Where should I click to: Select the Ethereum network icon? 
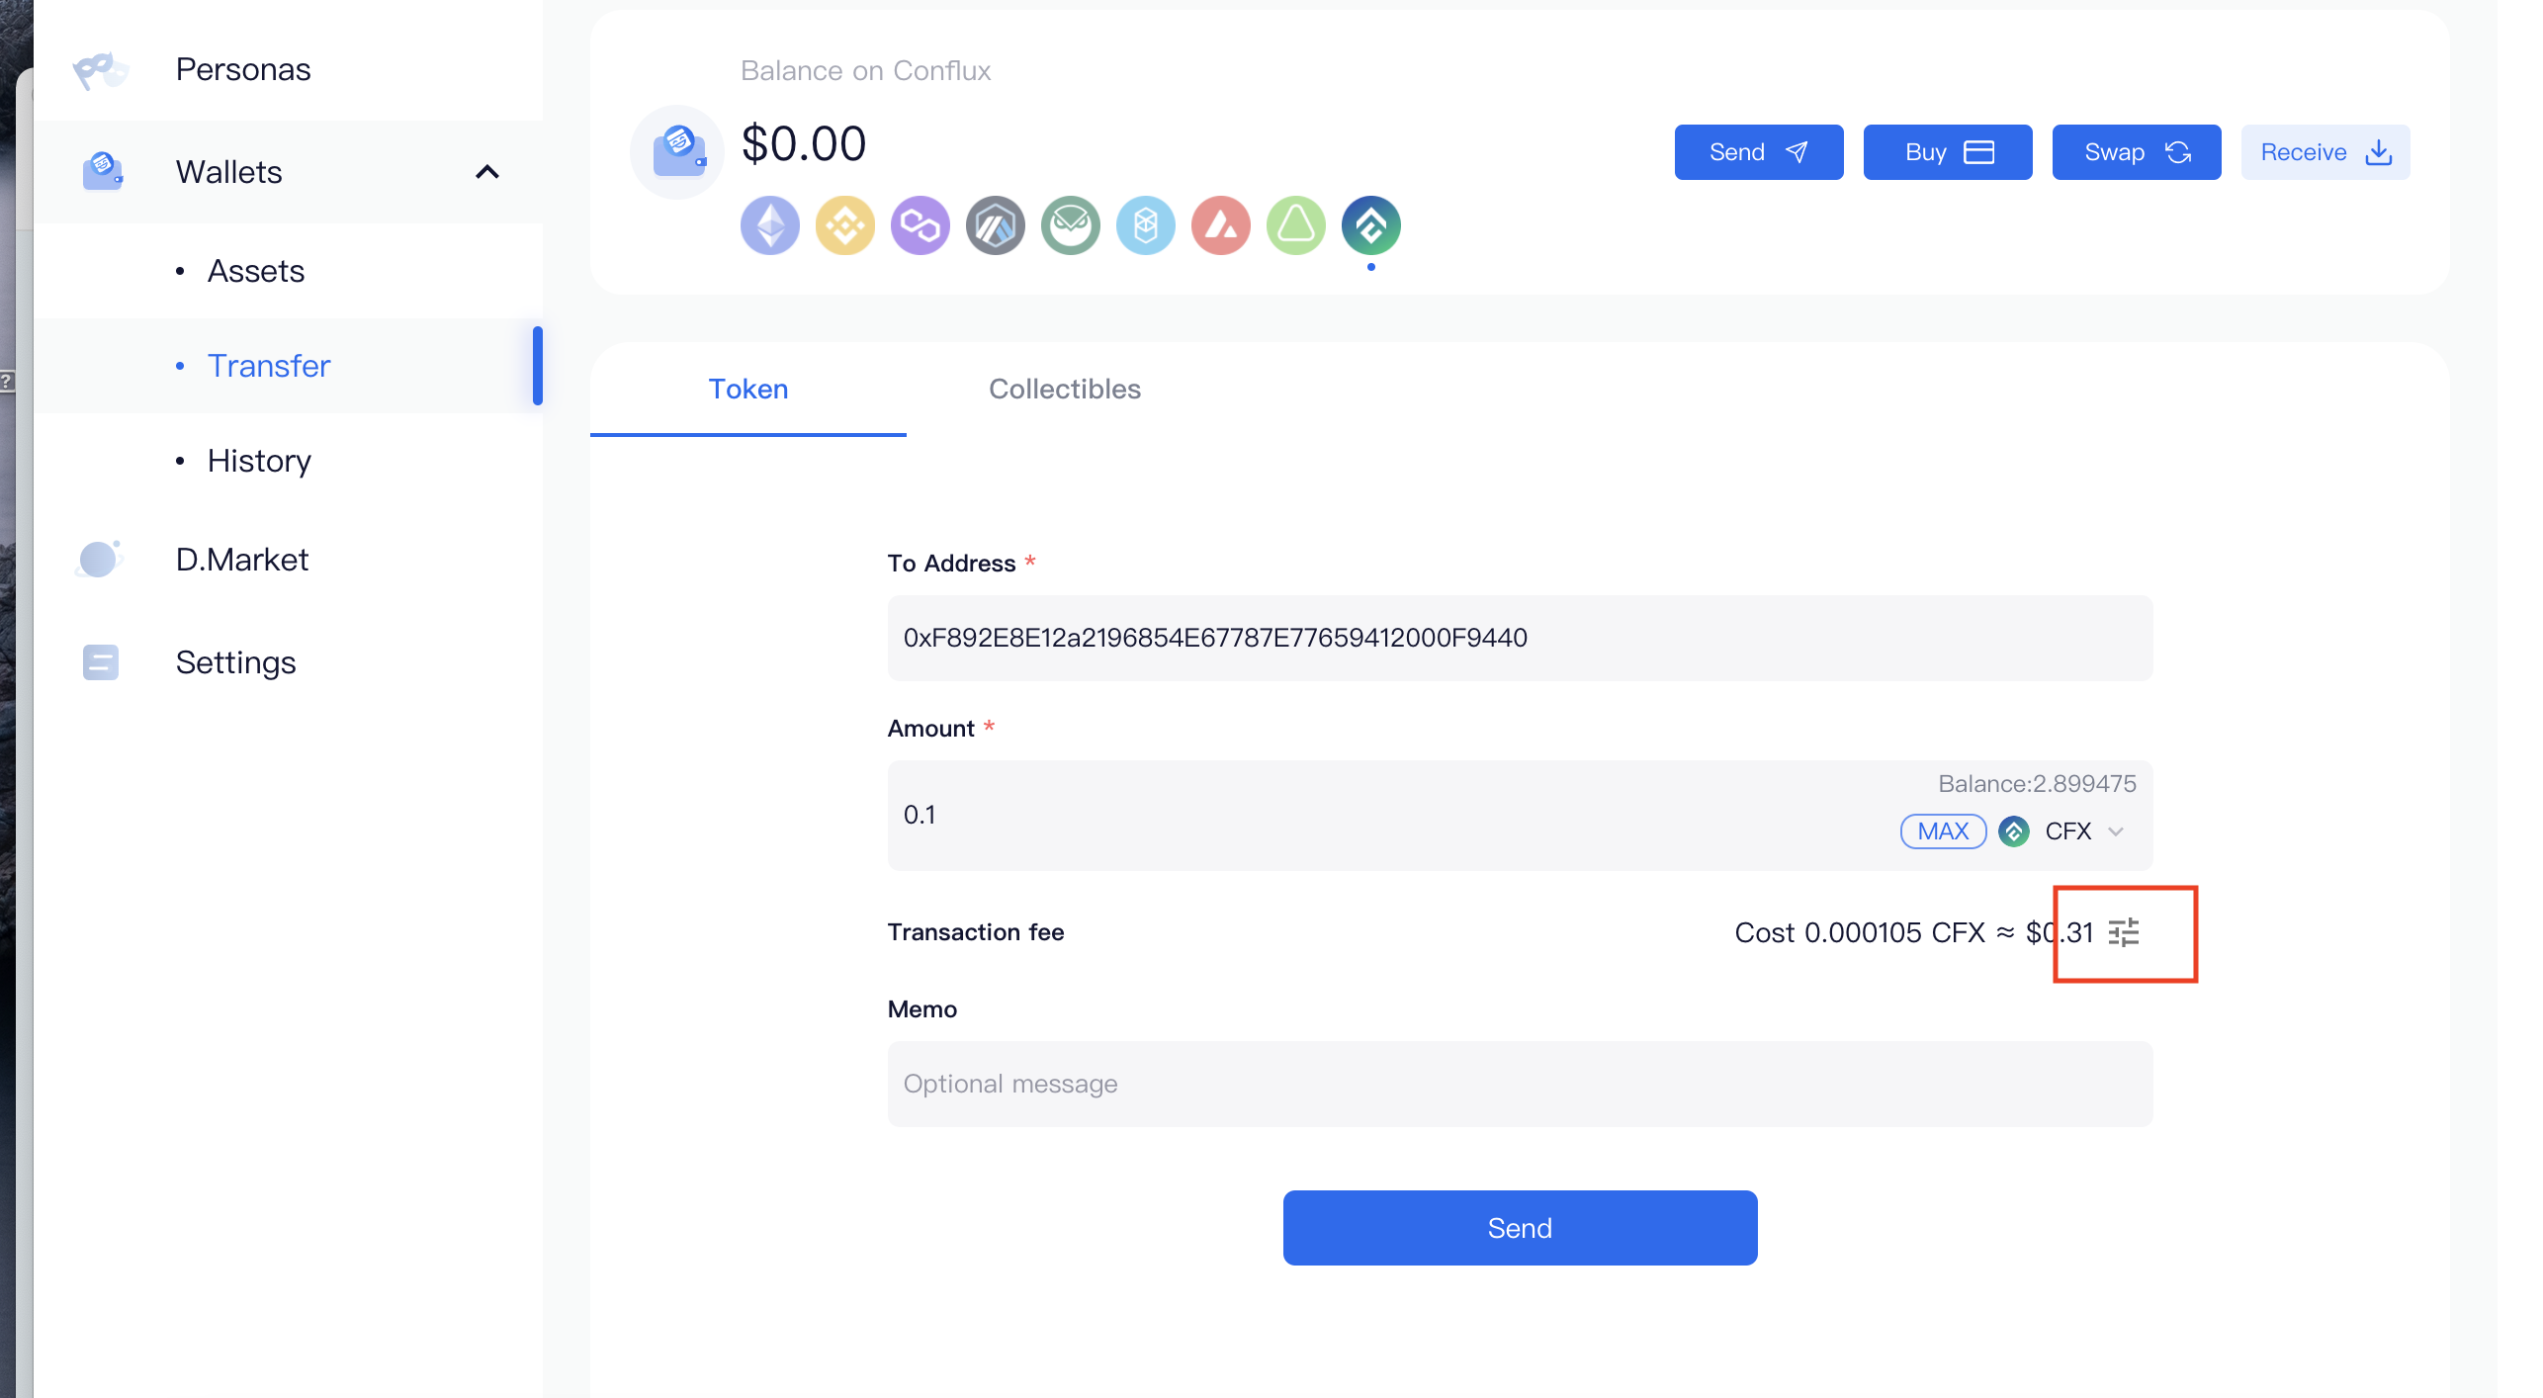(769, 225)
